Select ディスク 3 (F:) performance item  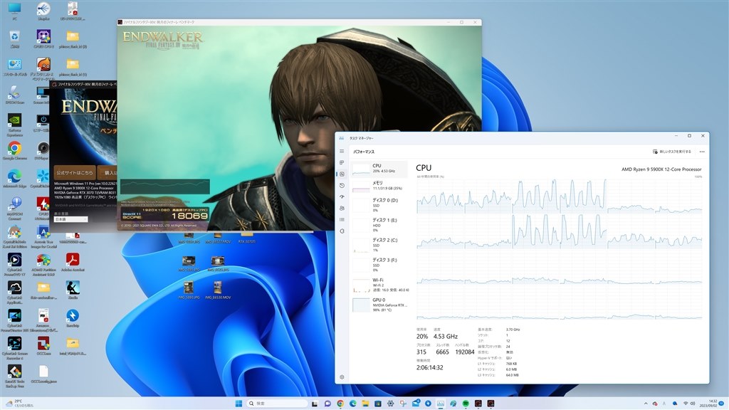(379, 265)
